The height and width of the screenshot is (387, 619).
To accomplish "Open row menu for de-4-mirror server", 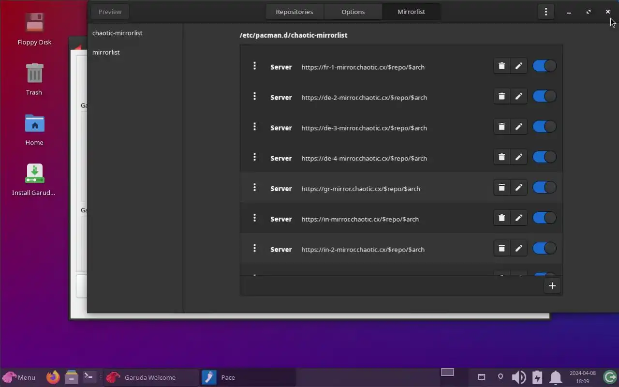I will click(254, 157).
